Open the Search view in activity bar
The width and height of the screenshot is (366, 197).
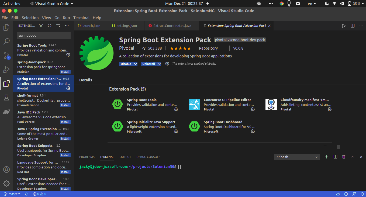click(x=6, y=42)
